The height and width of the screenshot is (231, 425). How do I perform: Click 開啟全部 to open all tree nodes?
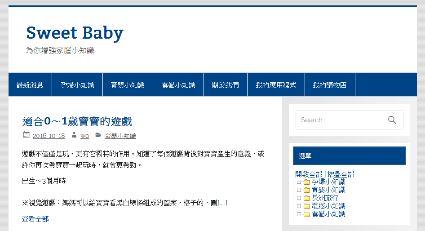coord(309,174)
